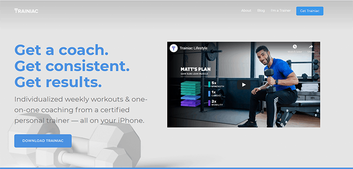353x169 pixels.
Task: Click the Get a coach headline
Action: [61, 50]
